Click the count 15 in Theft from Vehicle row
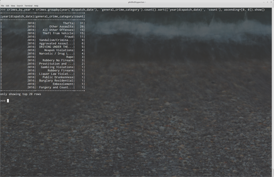Screen dimensions: 274x177 point(82,33)
